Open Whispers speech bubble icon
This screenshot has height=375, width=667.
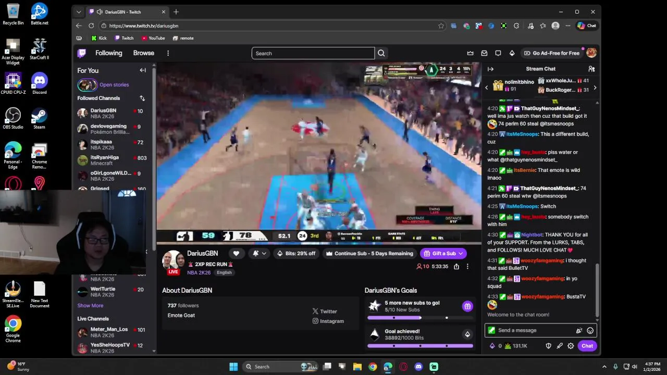(498, 53)
